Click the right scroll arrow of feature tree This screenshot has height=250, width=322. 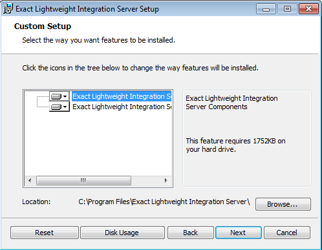pyautogui.click(x=166, y=180)
